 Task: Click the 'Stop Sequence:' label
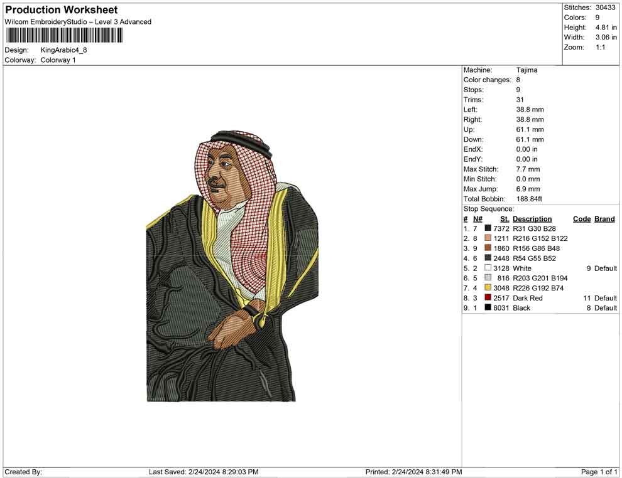click(488, 209)
